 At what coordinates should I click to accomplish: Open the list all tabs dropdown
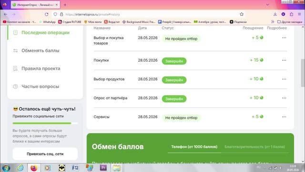[x=268, y=5]
